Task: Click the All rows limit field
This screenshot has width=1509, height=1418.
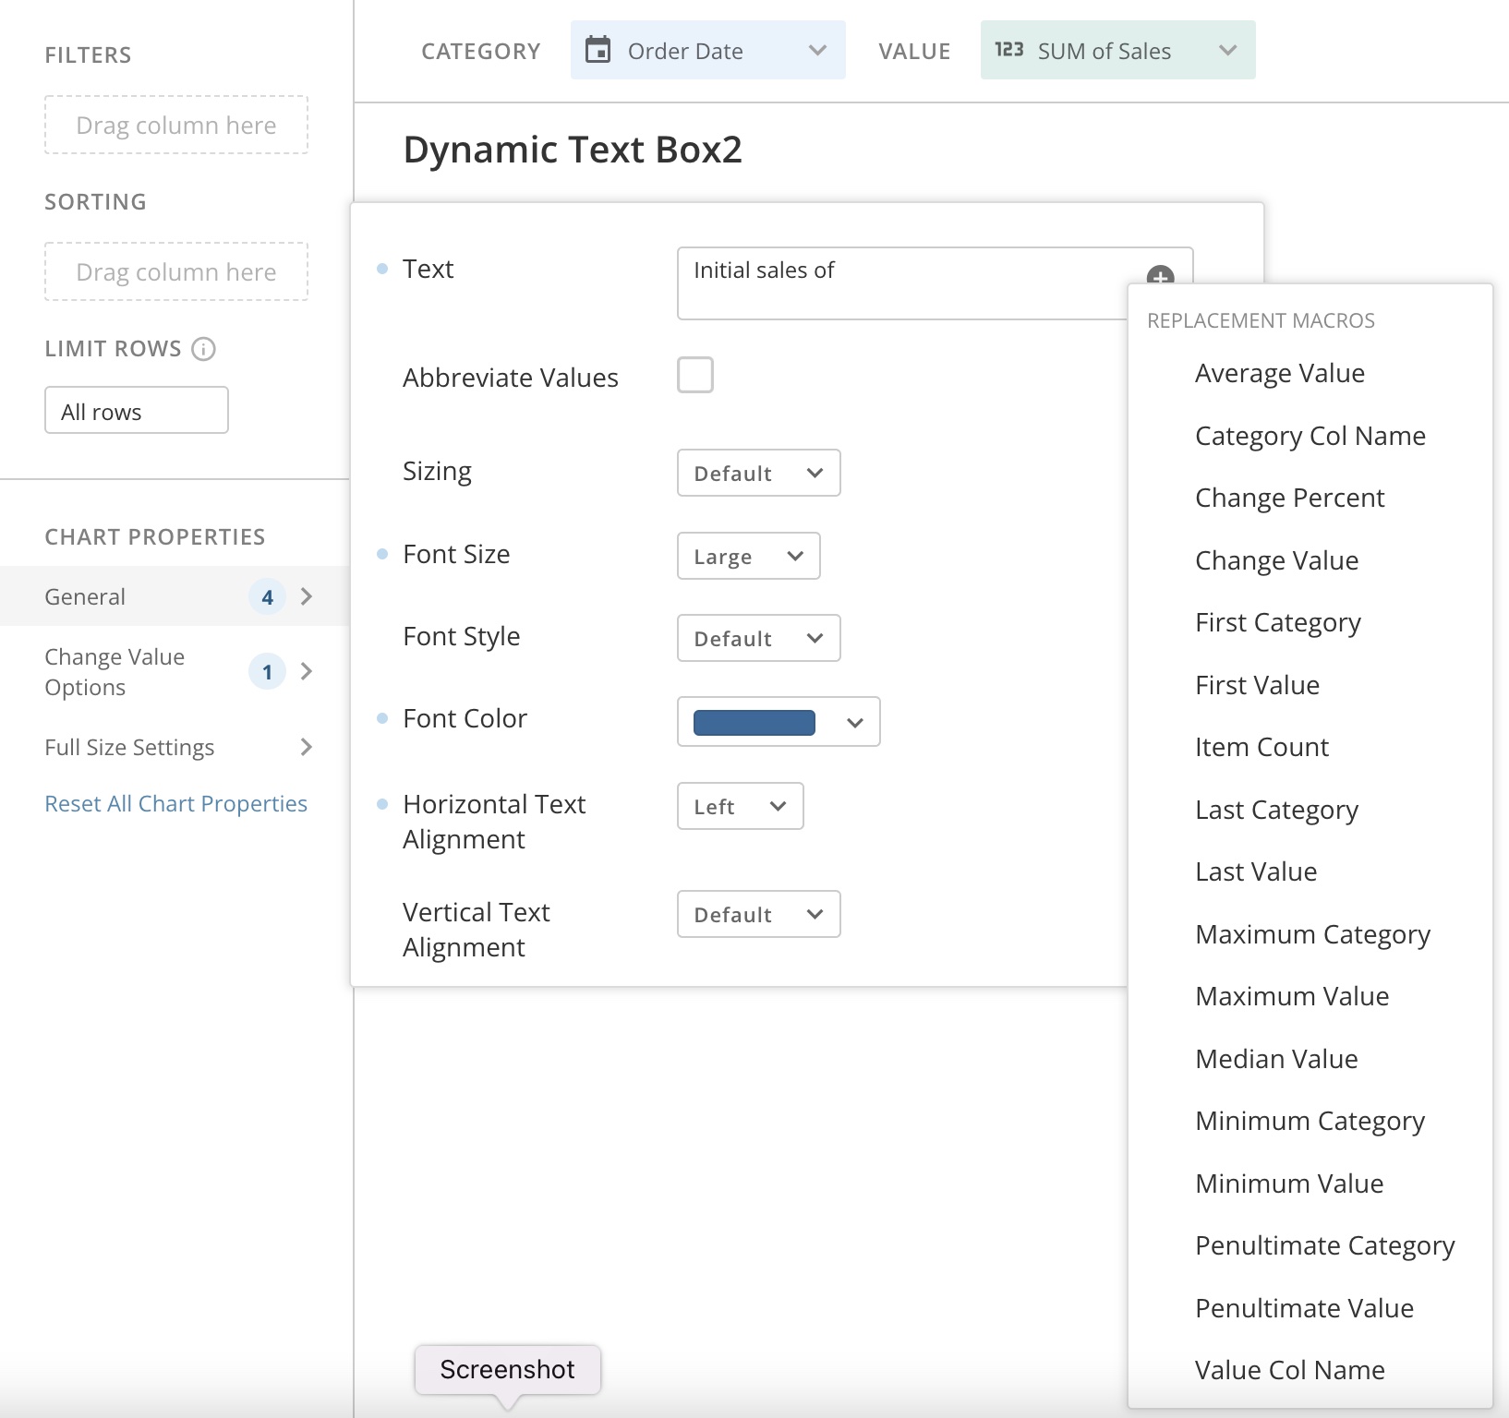Action: pos(137,411)
